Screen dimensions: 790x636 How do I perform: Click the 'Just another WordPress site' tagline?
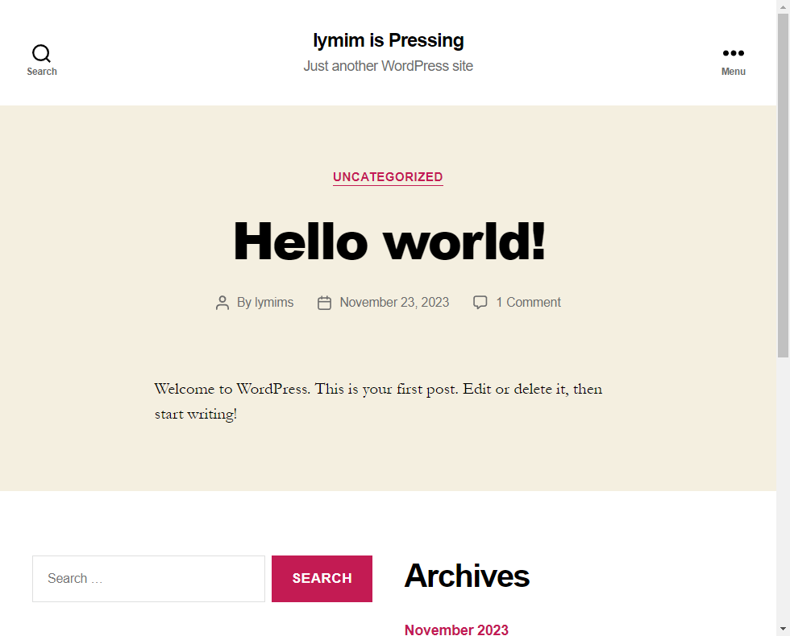point(389,66)
